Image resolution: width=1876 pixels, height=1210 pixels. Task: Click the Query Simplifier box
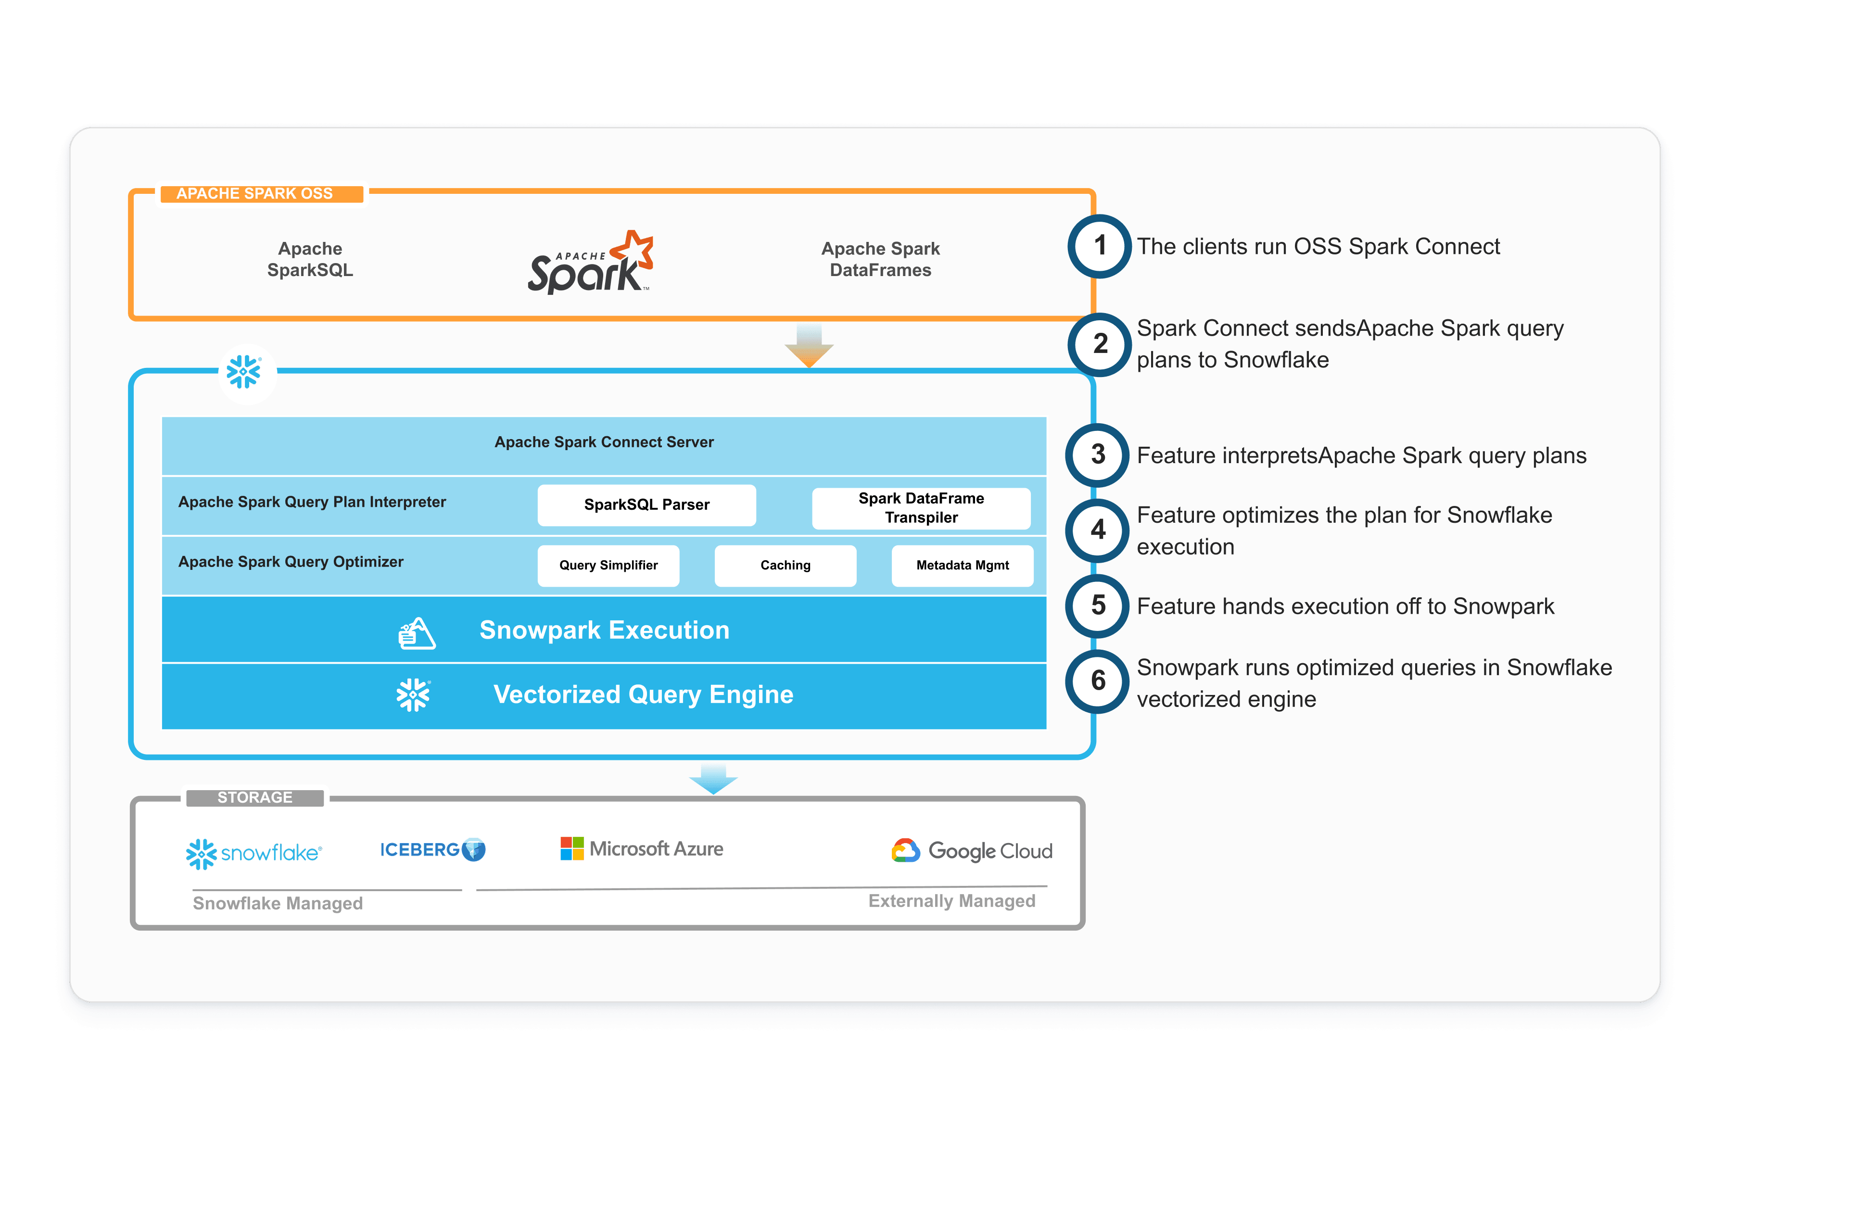click(608, 565)
